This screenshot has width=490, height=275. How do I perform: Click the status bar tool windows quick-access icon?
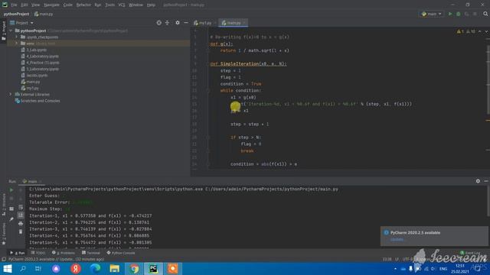4,259
